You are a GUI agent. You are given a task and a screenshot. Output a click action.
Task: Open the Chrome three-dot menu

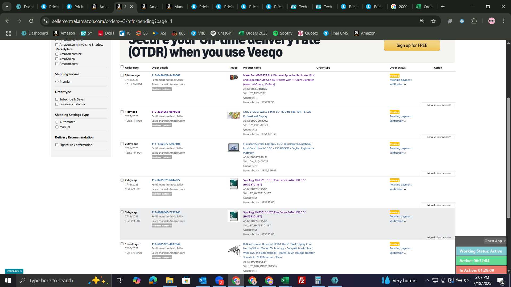coord(504,21)
